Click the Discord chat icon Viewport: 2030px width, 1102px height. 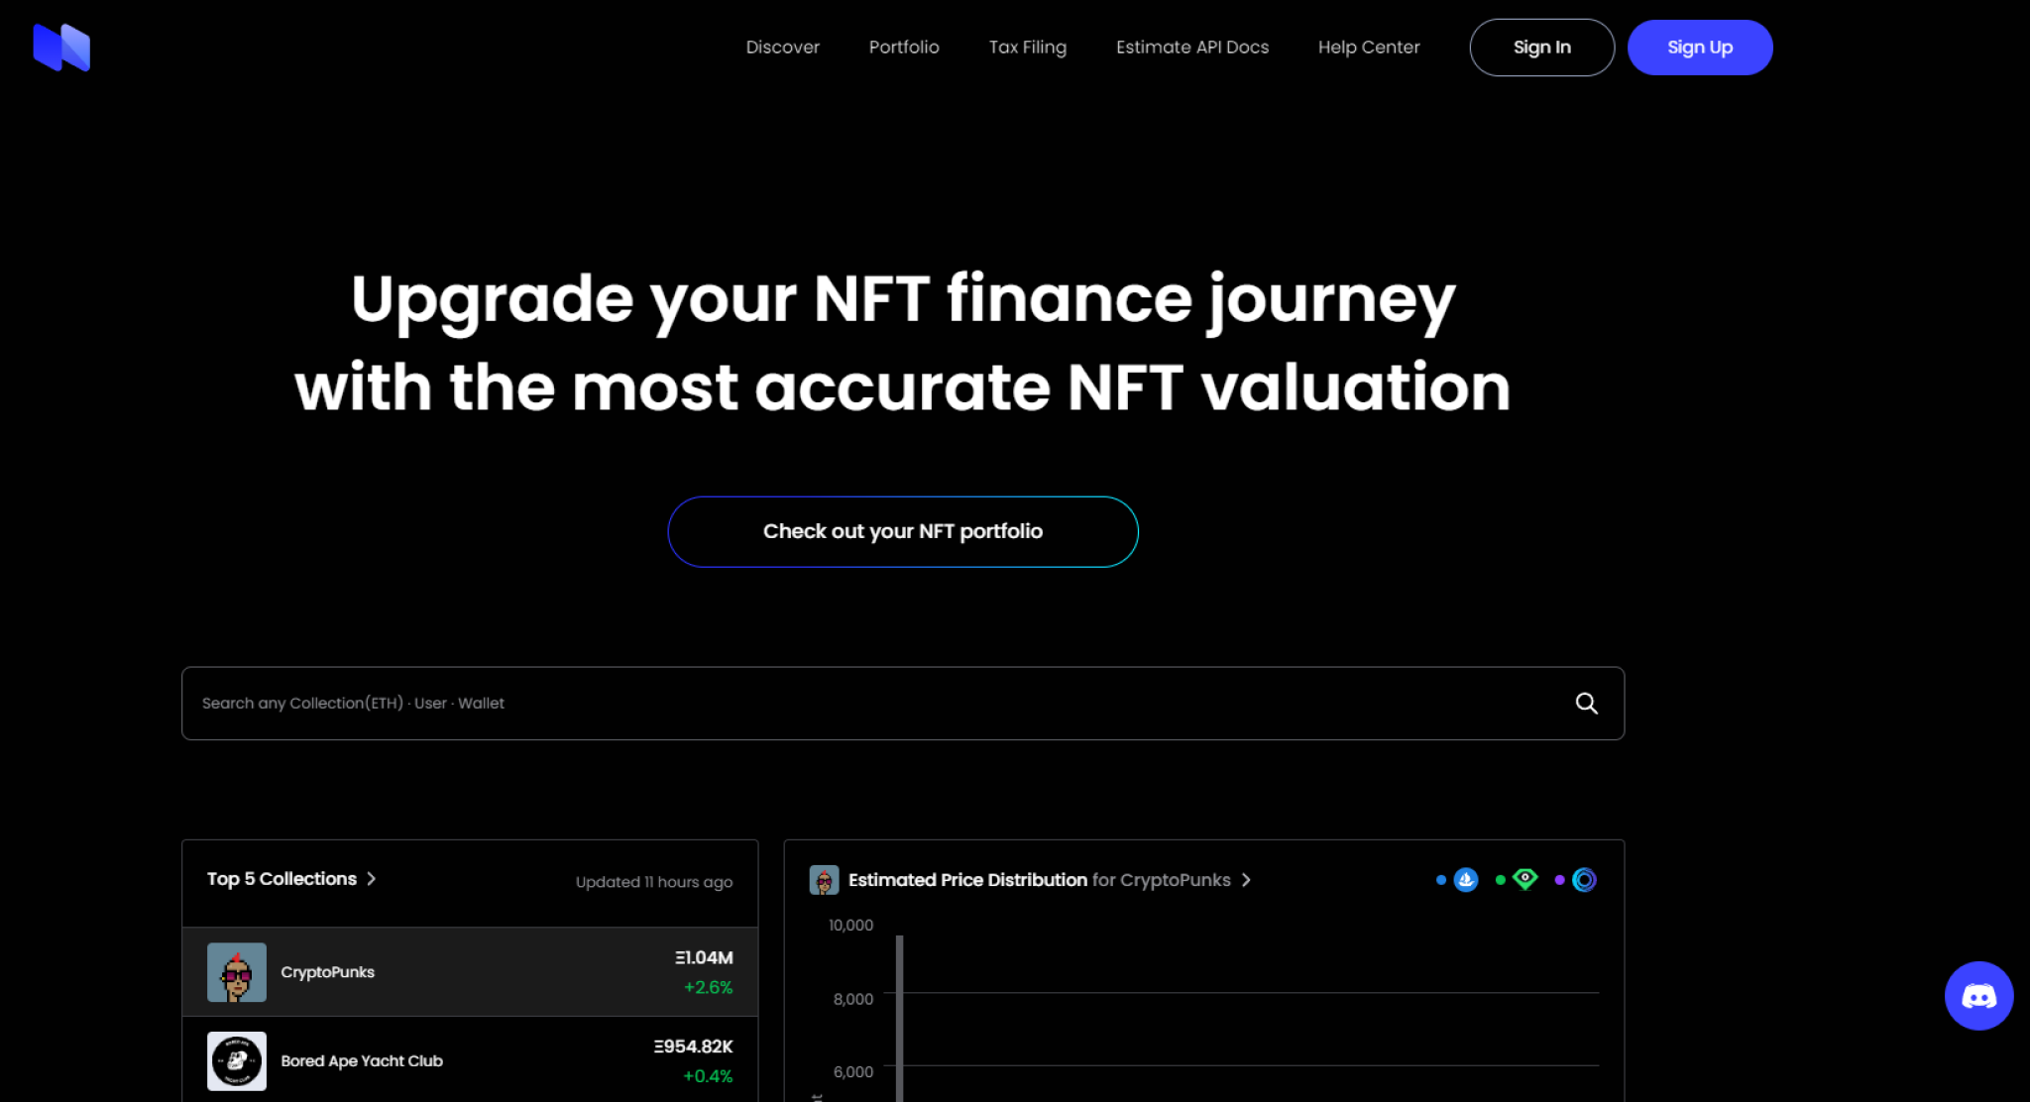point(1977,996)
